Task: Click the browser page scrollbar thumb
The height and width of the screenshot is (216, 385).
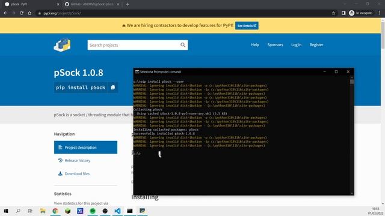Action: 383,35
